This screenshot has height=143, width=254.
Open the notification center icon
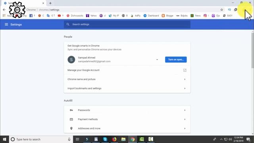click(x=248, y=139)
